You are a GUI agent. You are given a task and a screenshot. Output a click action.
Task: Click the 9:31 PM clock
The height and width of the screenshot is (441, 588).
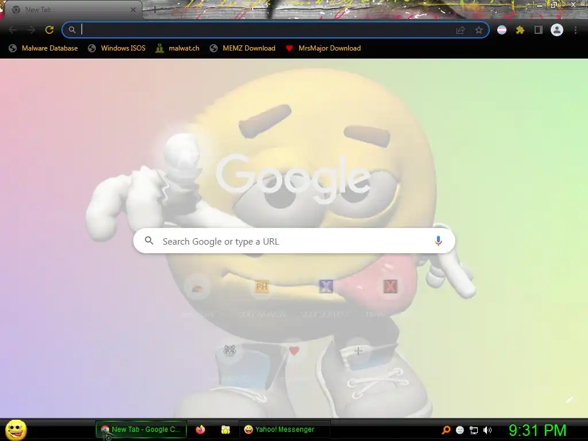click(537, 430)
